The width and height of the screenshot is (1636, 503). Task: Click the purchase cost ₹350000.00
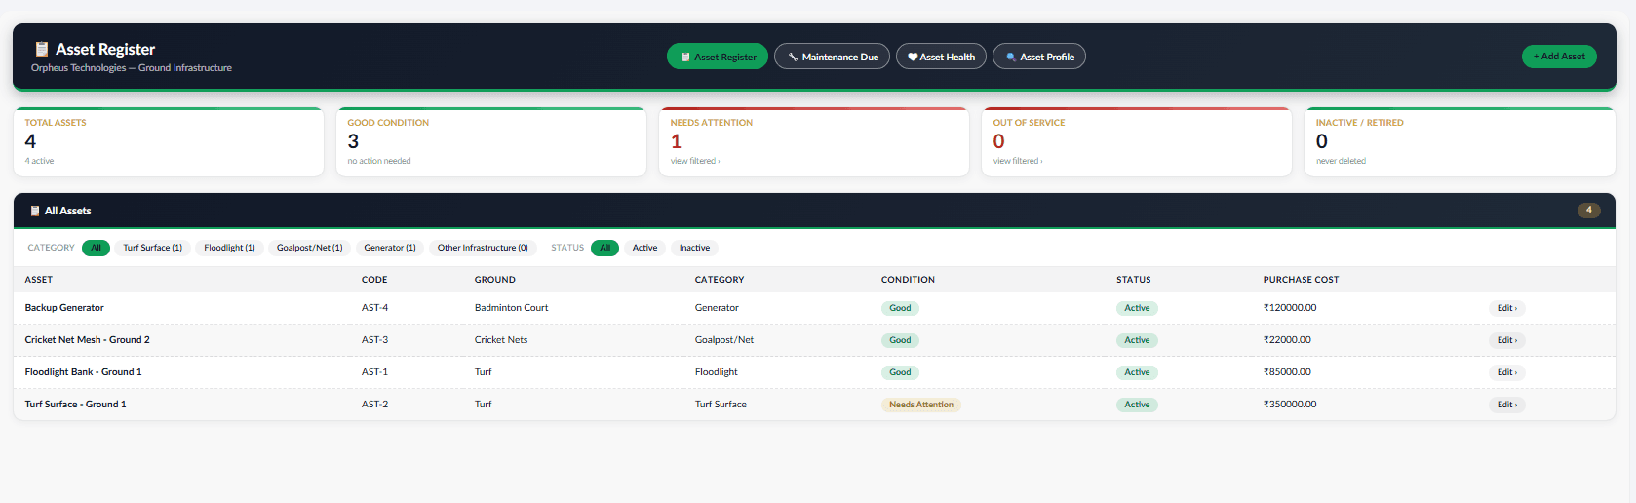1290,405
